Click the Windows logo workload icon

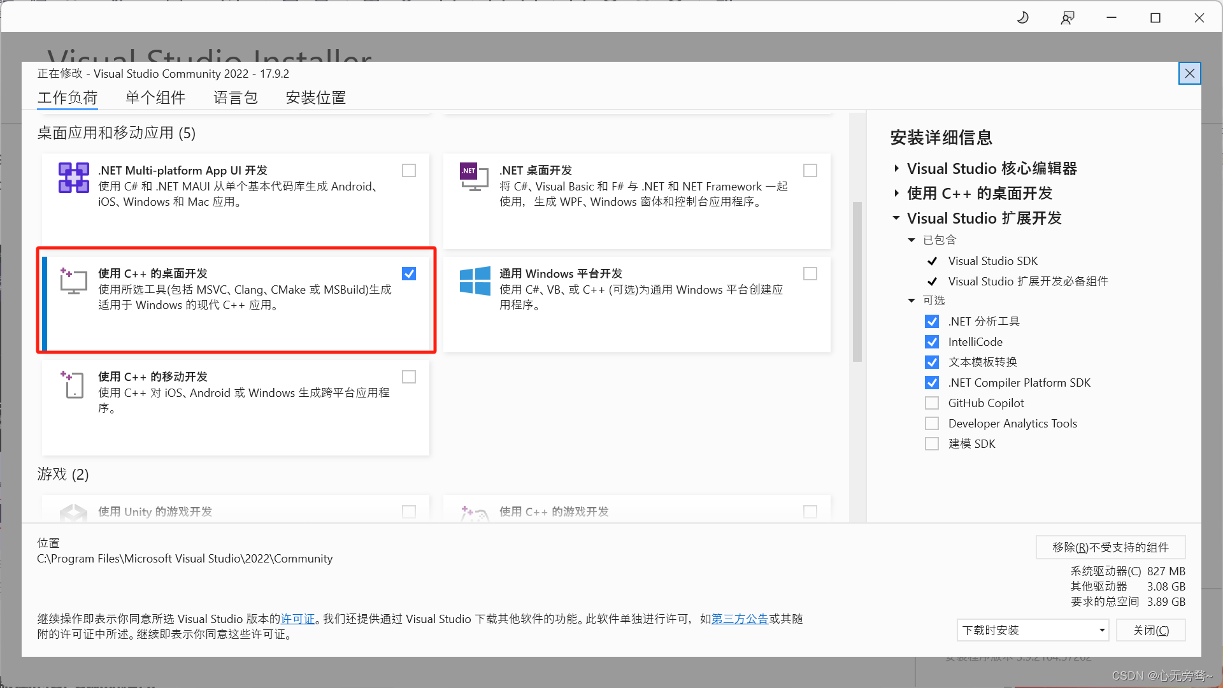475,281
